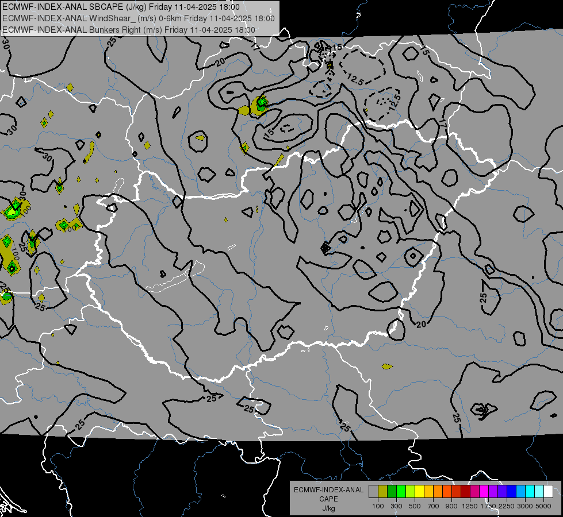The height and width of the screenshot is (517, 563).
Task: Click the 500 tick label in legend
Action: tap(415, 506)
